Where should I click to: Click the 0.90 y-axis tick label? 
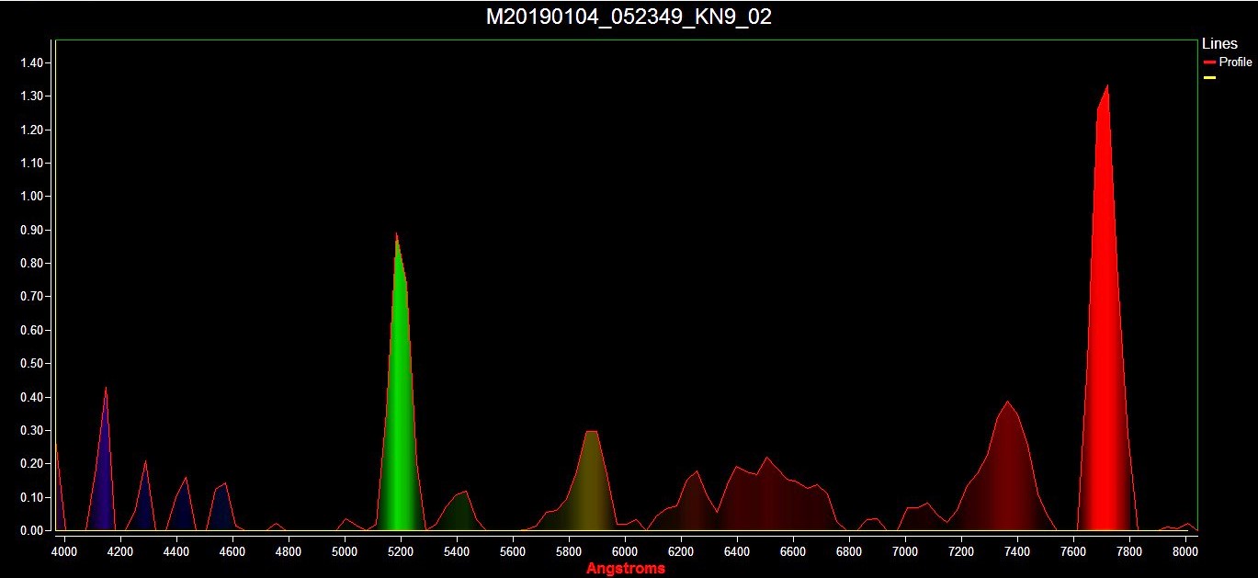click(31, 230)
